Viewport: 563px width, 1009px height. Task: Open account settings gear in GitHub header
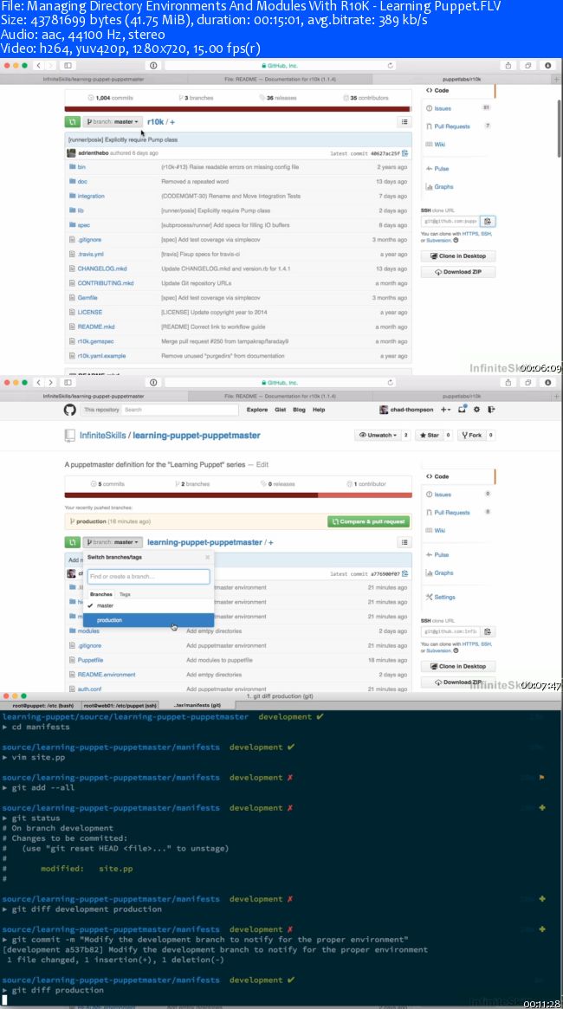click(476, 410)
